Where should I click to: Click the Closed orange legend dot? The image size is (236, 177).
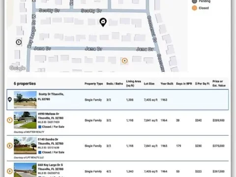click(194, 8)
